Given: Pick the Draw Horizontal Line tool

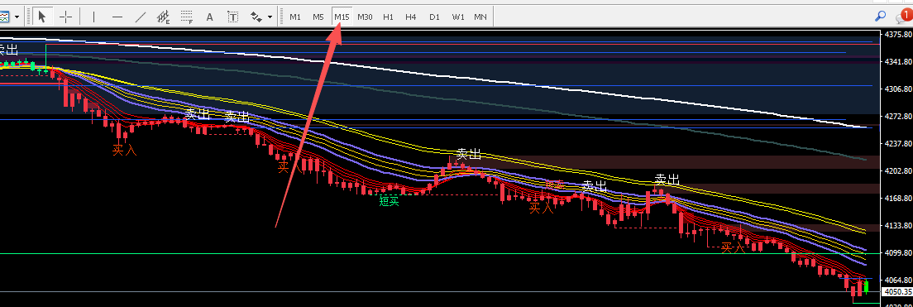Looking at the screenshot, I should [x=117, y=17].
